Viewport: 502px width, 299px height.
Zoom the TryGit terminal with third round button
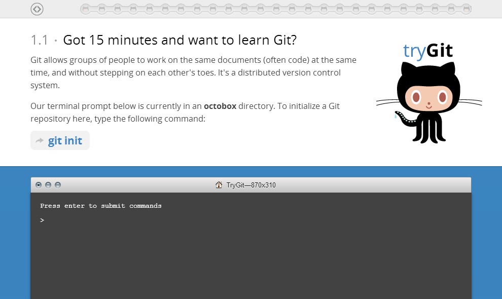point(58,185)
